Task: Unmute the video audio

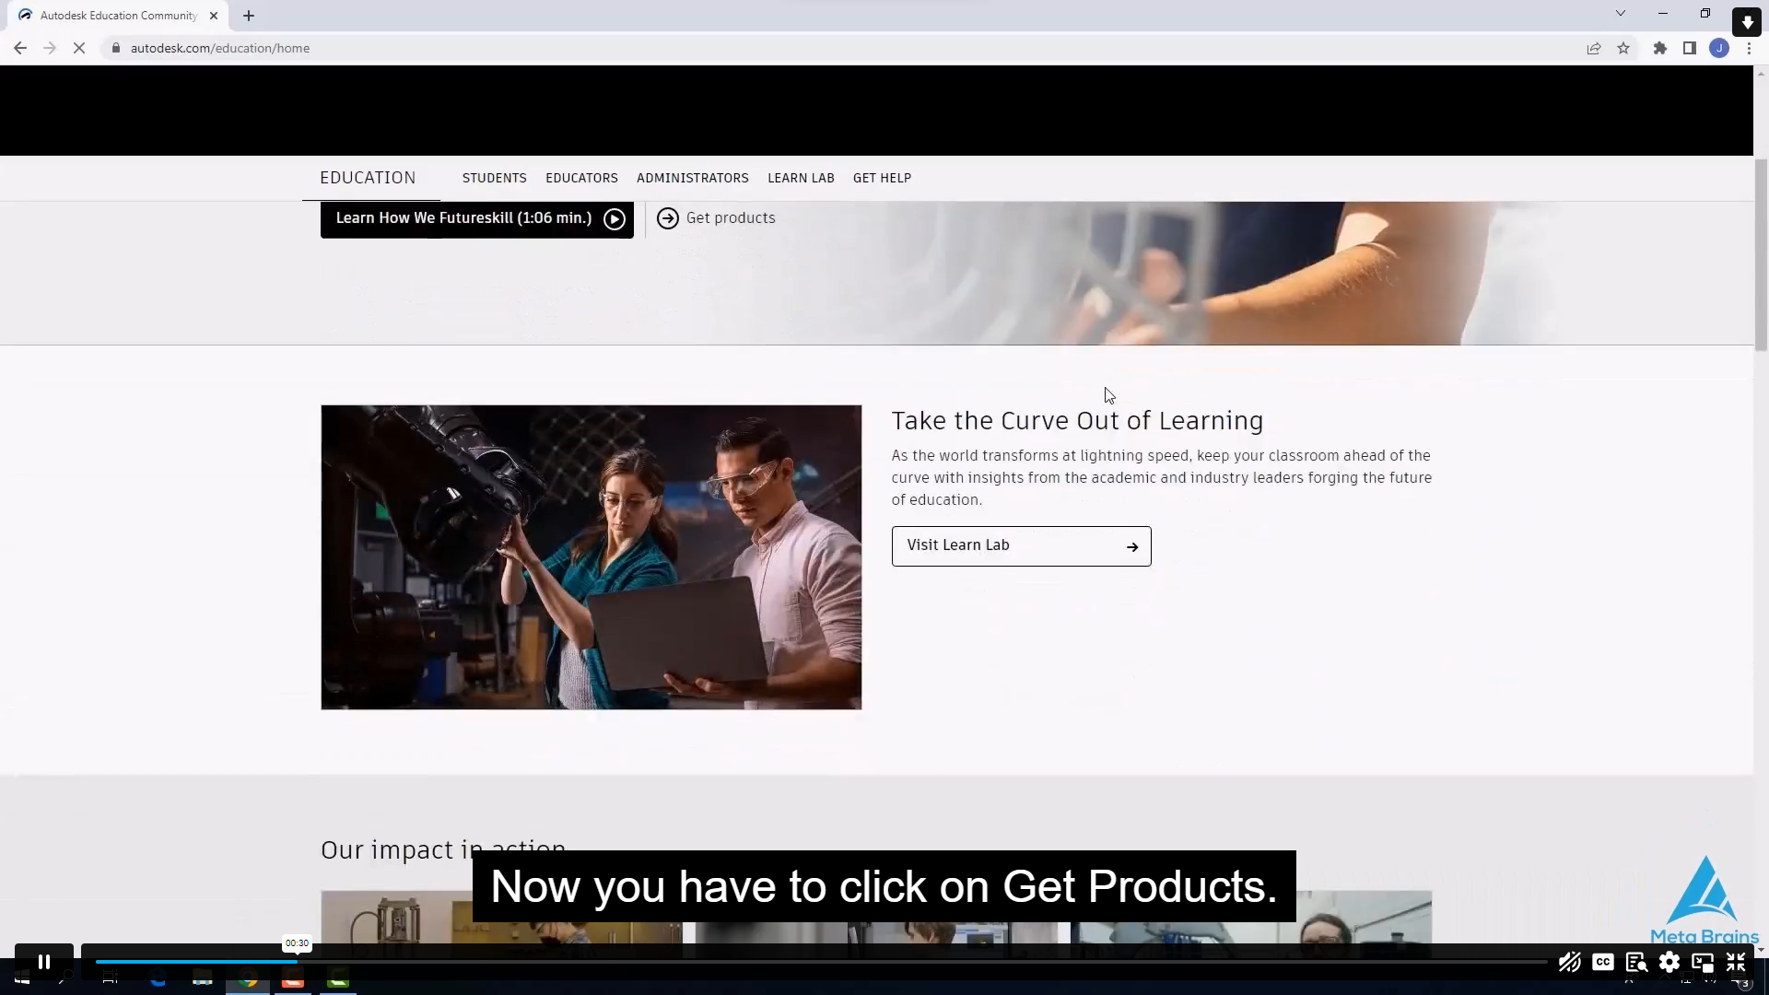Action: pyautogui.click(x=1570, y=962)
